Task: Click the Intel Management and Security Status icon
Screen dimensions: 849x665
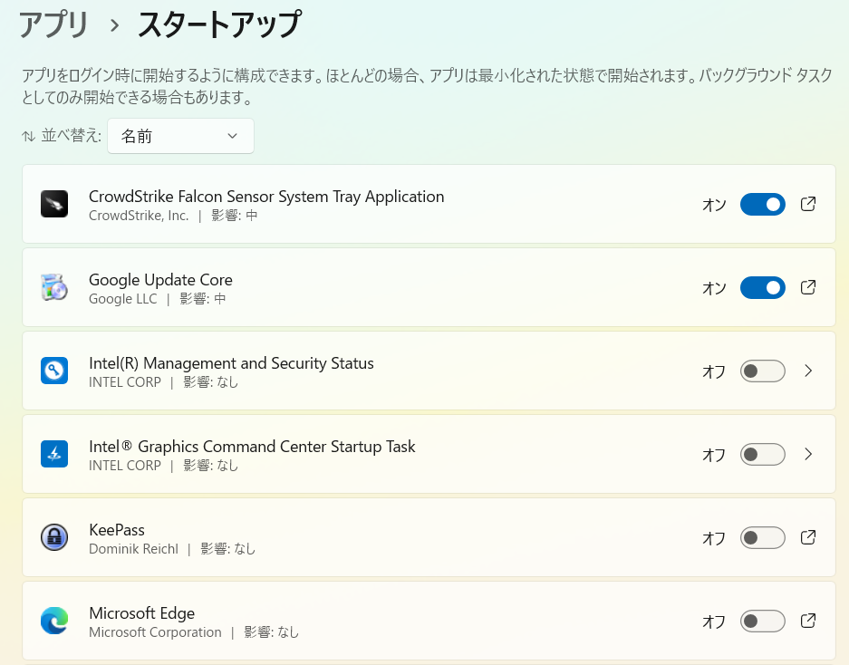Action: (x=54, y=371)
